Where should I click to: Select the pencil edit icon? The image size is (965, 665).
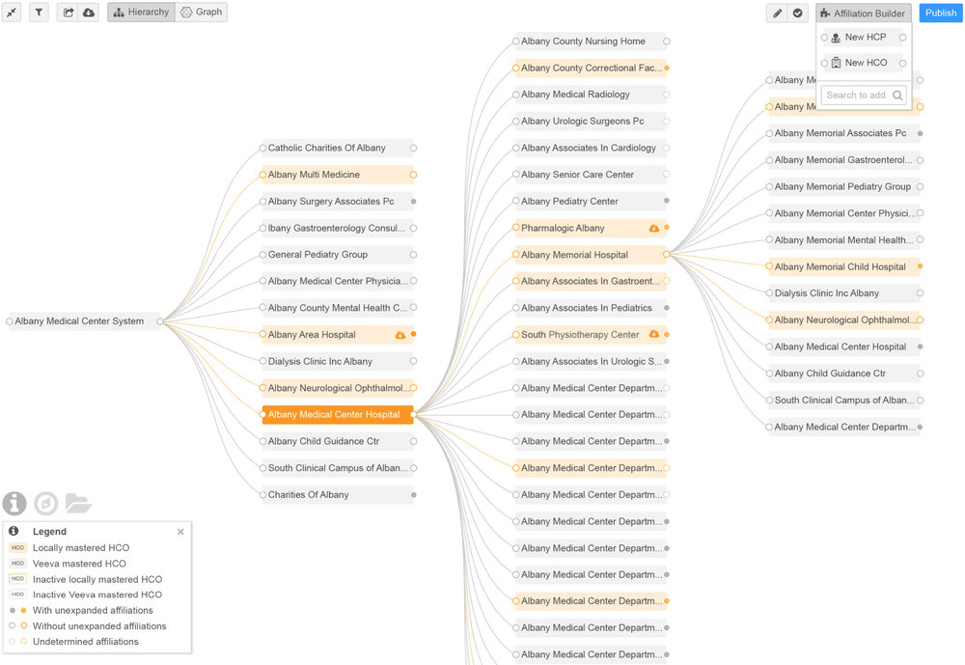click(x=777, y=13)
